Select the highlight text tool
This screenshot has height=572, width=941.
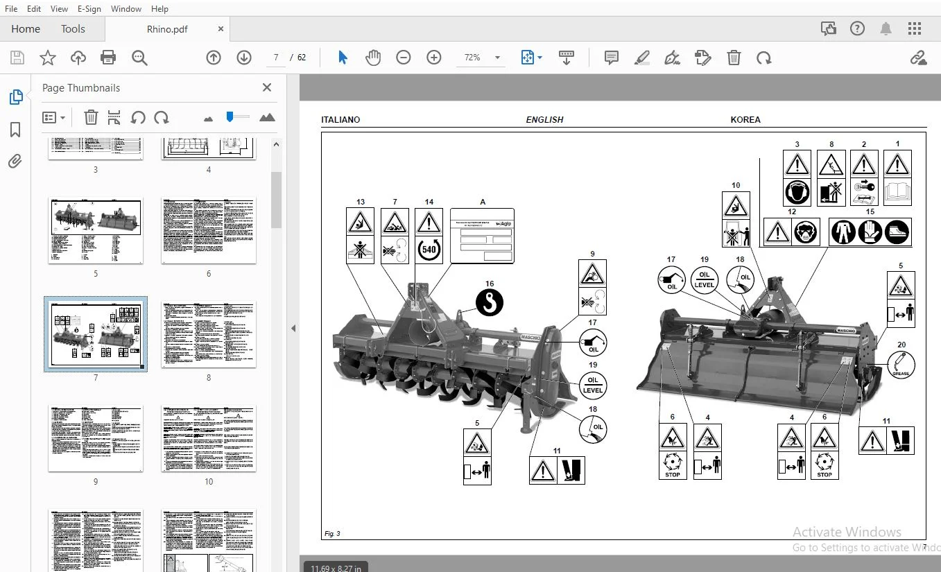tap(642, 58)
